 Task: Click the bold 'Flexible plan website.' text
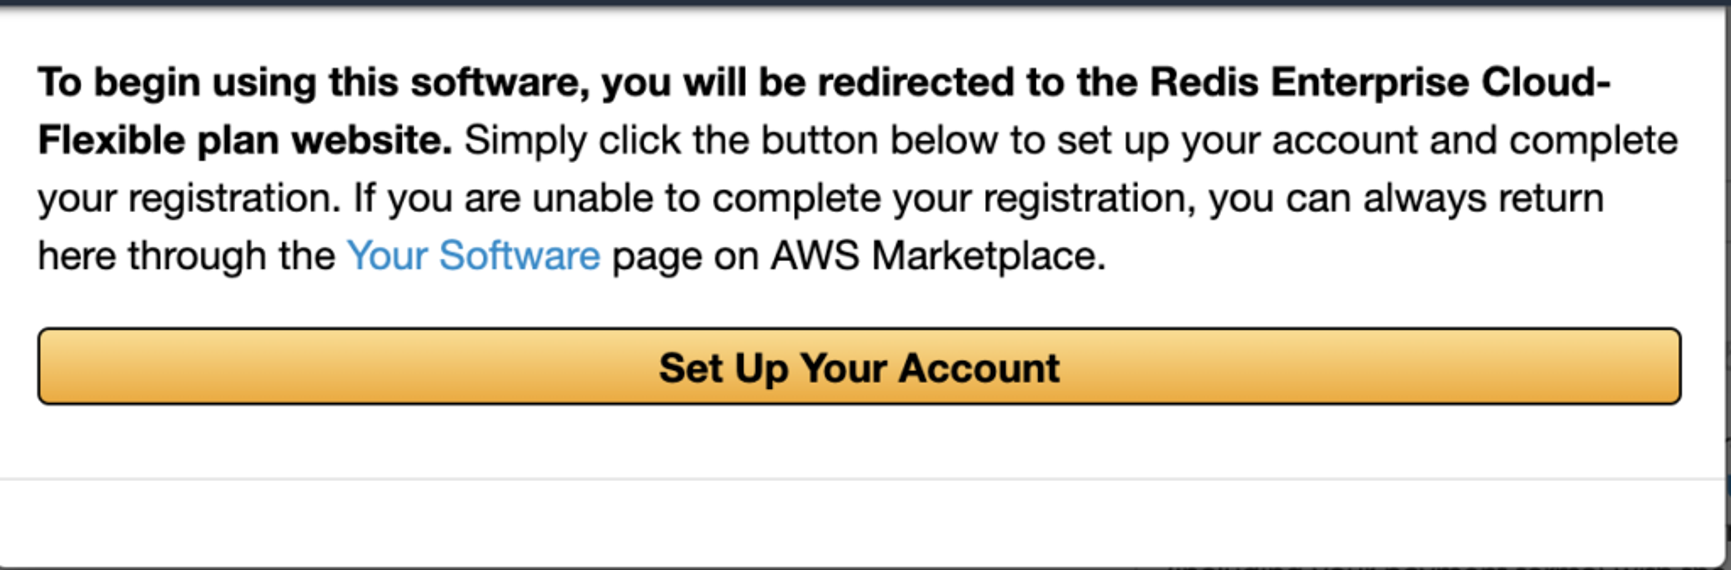[245, 141]
